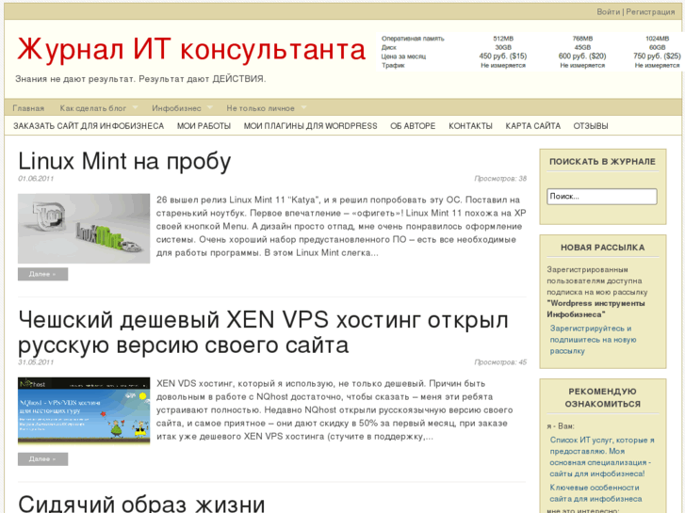The image size is (685, 513).
Task: Open the Как сделать блог menu
Action: (x=92, y=108)
